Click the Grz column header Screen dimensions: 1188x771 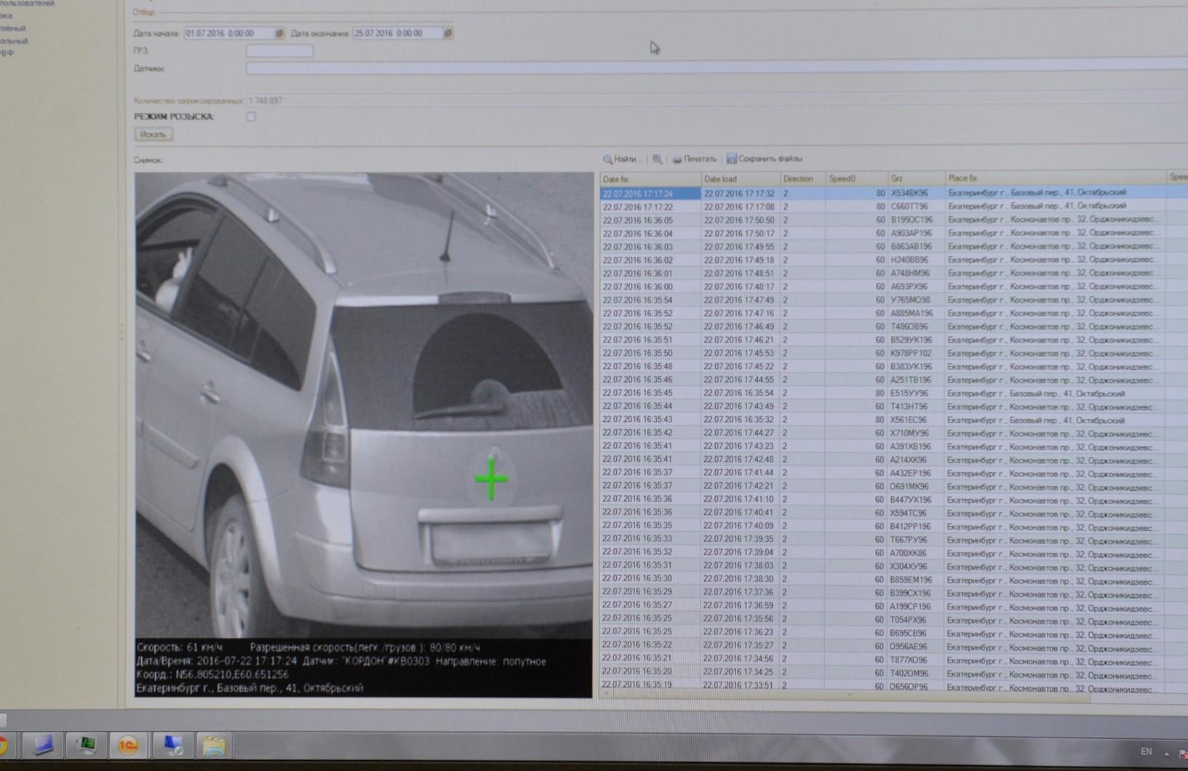point(914,178)
